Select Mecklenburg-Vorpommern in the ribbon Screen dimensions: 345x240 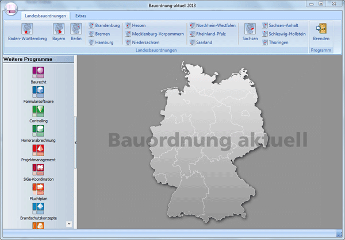click(x=155, y=34)
